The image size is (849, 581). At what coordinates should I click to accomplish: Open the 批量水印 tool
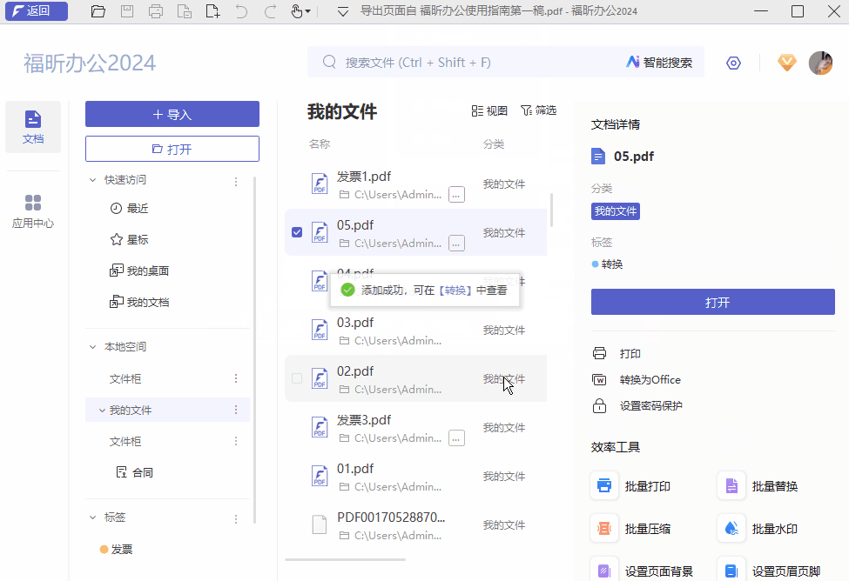(x=758, y=529)
